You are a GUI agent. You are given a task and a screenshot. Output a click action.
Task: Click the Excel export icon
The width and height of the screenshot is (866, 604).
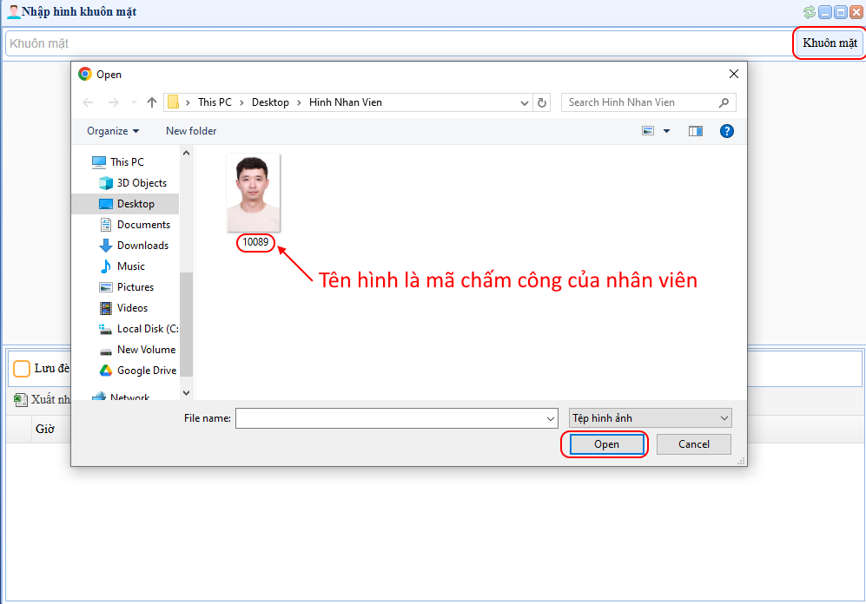click(x=21, y=400)
